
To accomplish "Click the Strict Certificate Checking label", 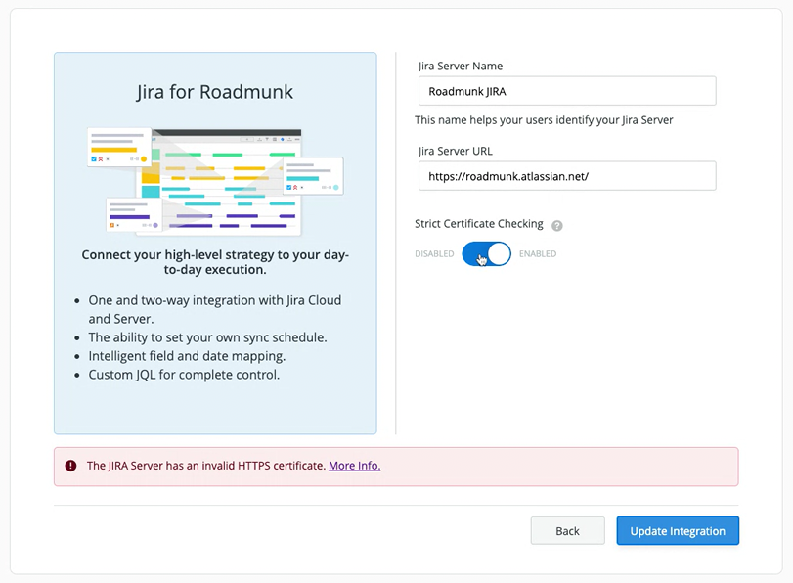I will click(x=479, y=224).
